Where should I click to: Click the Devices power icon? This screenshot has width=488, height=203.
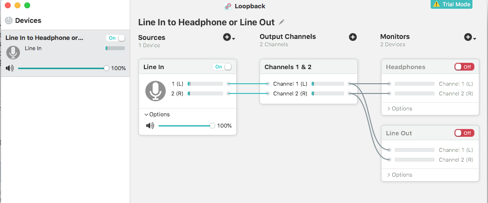[9, 20]
